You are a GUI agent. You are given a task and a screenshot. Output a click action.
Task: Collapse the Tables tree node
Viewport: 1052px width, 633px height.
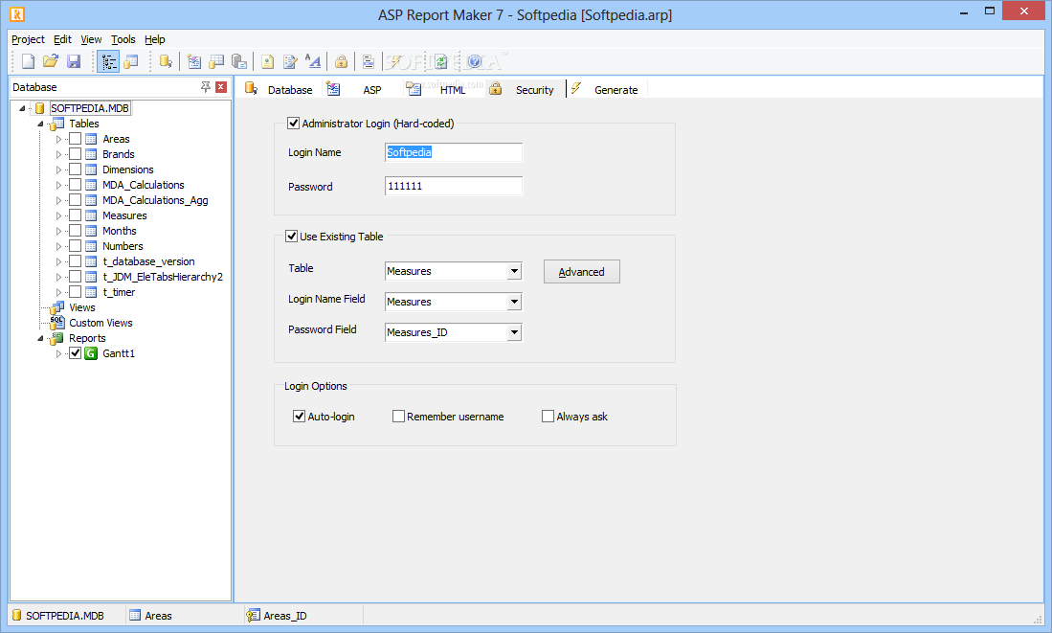pos(40,124)
